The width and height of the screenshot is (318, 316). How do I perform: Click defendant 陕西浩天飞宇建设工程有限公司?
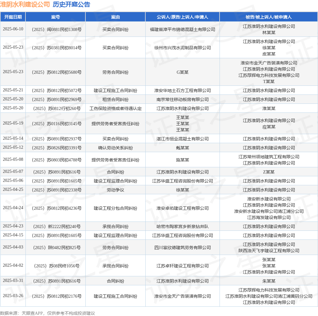tap(269, 251)
